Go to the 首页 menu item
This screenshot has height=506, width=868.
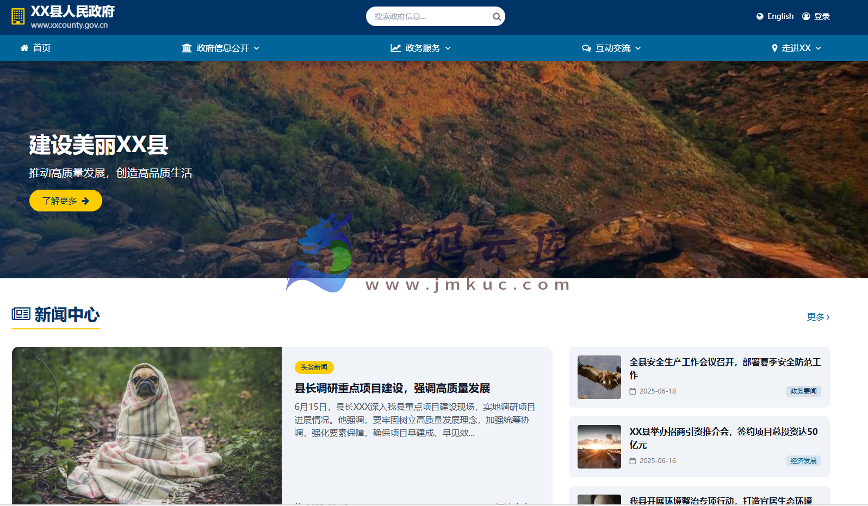click(35, 48)
